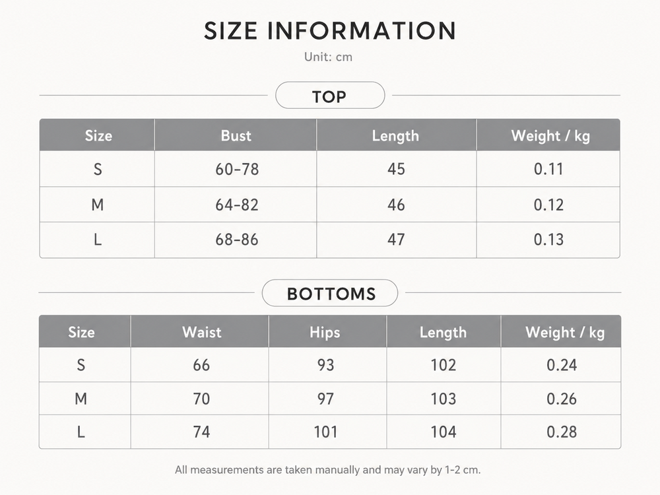The image size is (660, 495).
Task: Click the TOP section label pill
Action: tap(330, 96)
